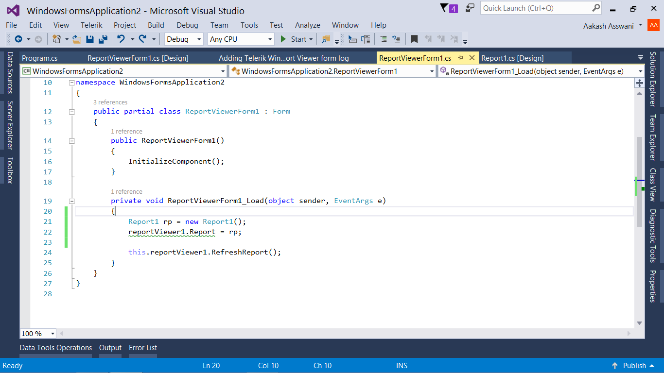Viewport: 664px width, 373px height.
Task: Expand the editor zoom 100 % dropdown
Action: point(52,334)
